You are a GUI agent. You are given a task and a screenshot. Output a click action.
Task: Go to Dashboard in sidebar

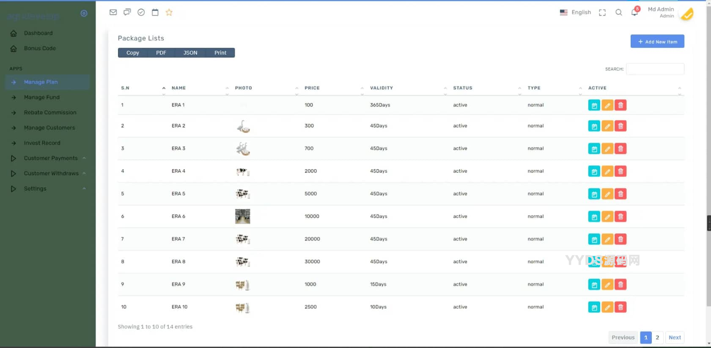[38, 33]
